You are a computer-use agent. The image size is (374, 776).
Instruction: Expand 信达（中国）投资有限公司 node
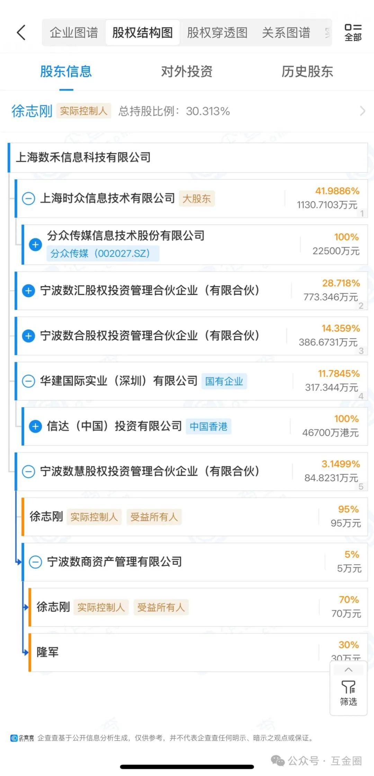coord(35,426)
